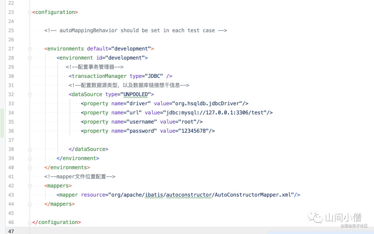374x234 pixels.
Task: Click the closing dataSource fold marker
Action: pos(29,149)
